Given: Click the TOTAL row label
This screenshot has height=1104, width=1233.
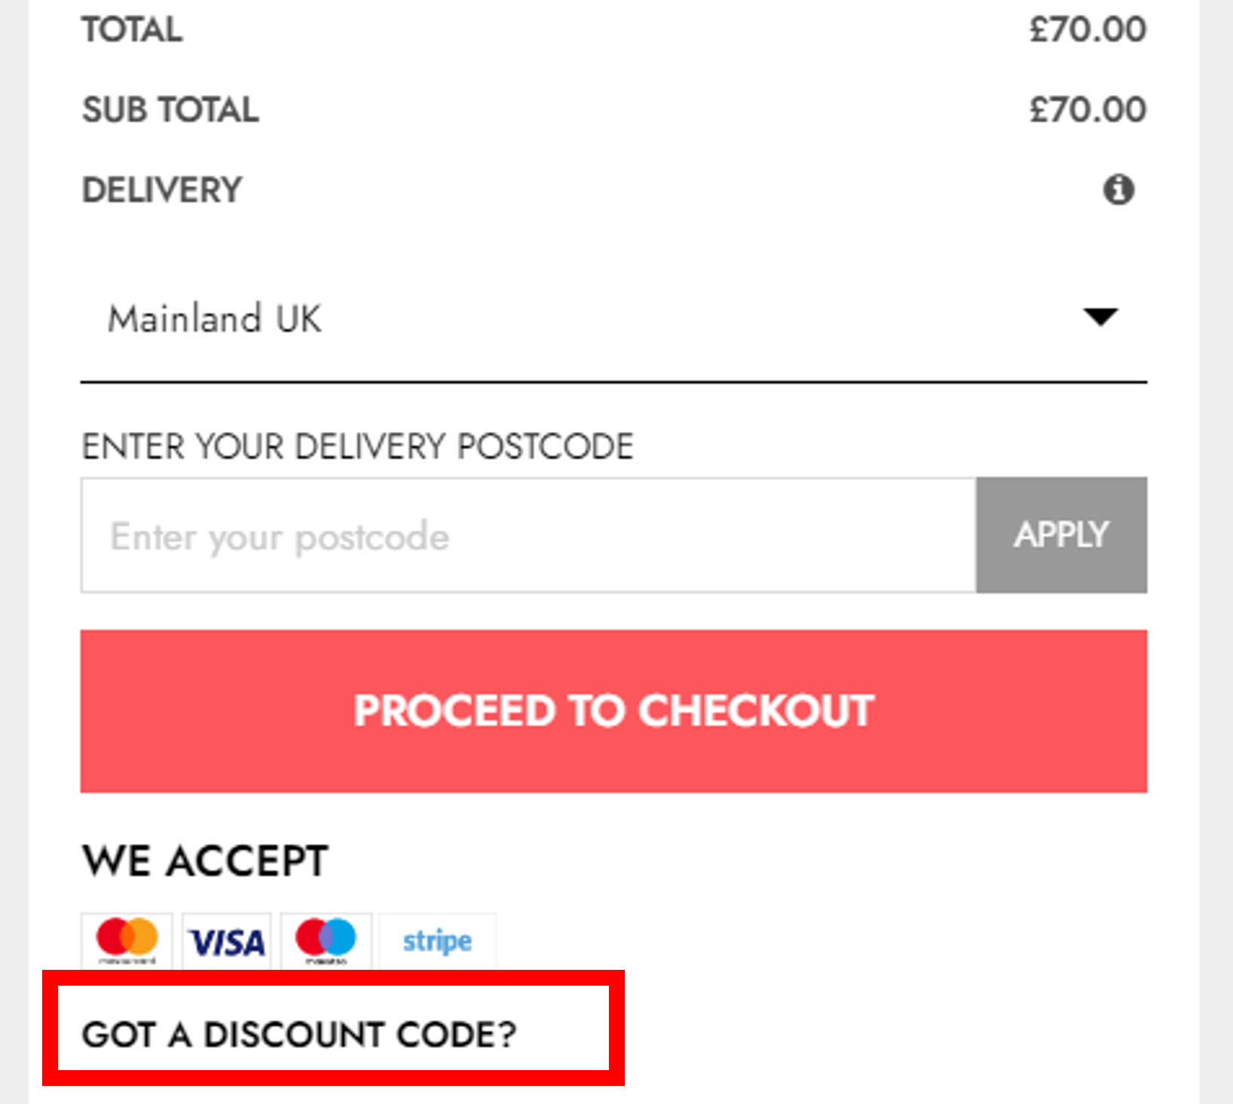Looking at the screenshot, I should coord(132,30).
